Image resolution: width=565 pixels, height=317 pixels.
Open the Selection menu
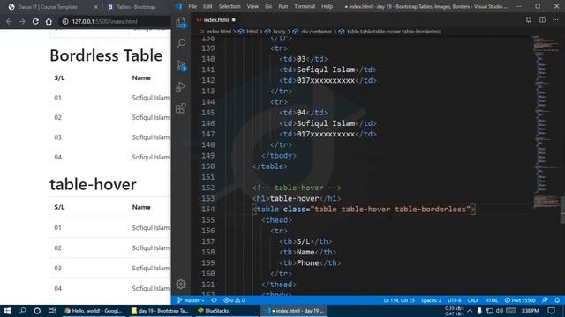point(230,6)
